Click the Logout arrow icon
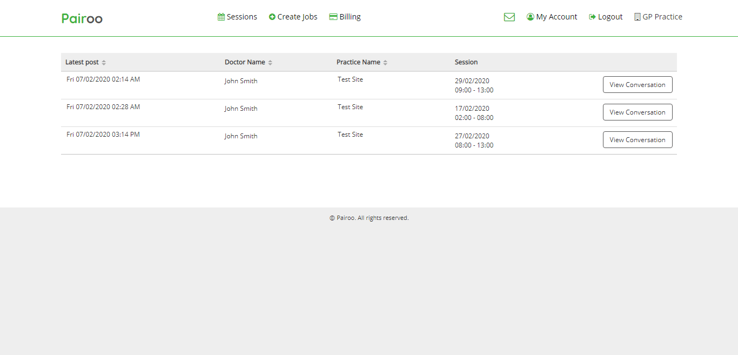The height and width of the screenshot is (355, 738). click(x=592, y=17)
